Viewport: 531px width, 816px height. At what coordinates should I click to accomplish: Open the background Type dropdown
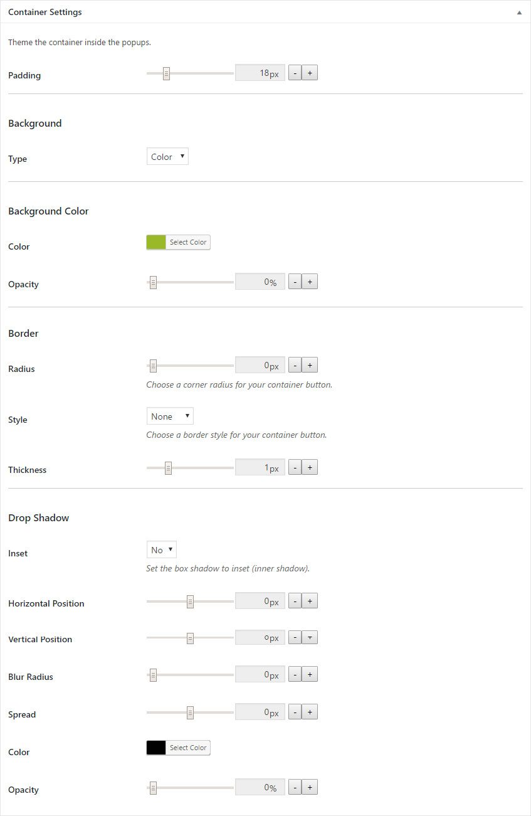tap(167, 156)
